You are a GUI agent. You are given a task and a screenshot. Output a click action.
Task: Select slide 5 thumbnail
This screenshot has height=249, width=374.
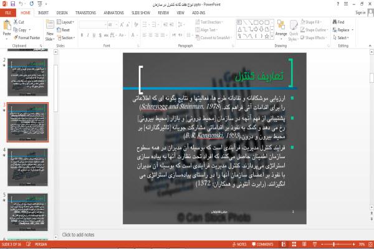point(27,212)
